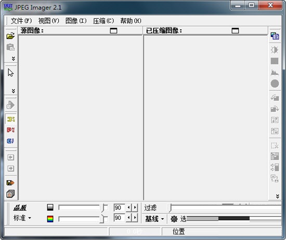The width and height of the screenshot is (286, 240).
Task: Open the 图像(I) menu
Action: click(x=76, y=21)
